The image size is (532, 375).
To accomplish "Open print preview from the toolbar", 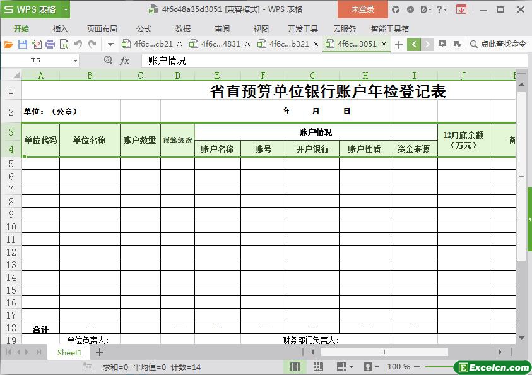I will click(x=64, y=44).
